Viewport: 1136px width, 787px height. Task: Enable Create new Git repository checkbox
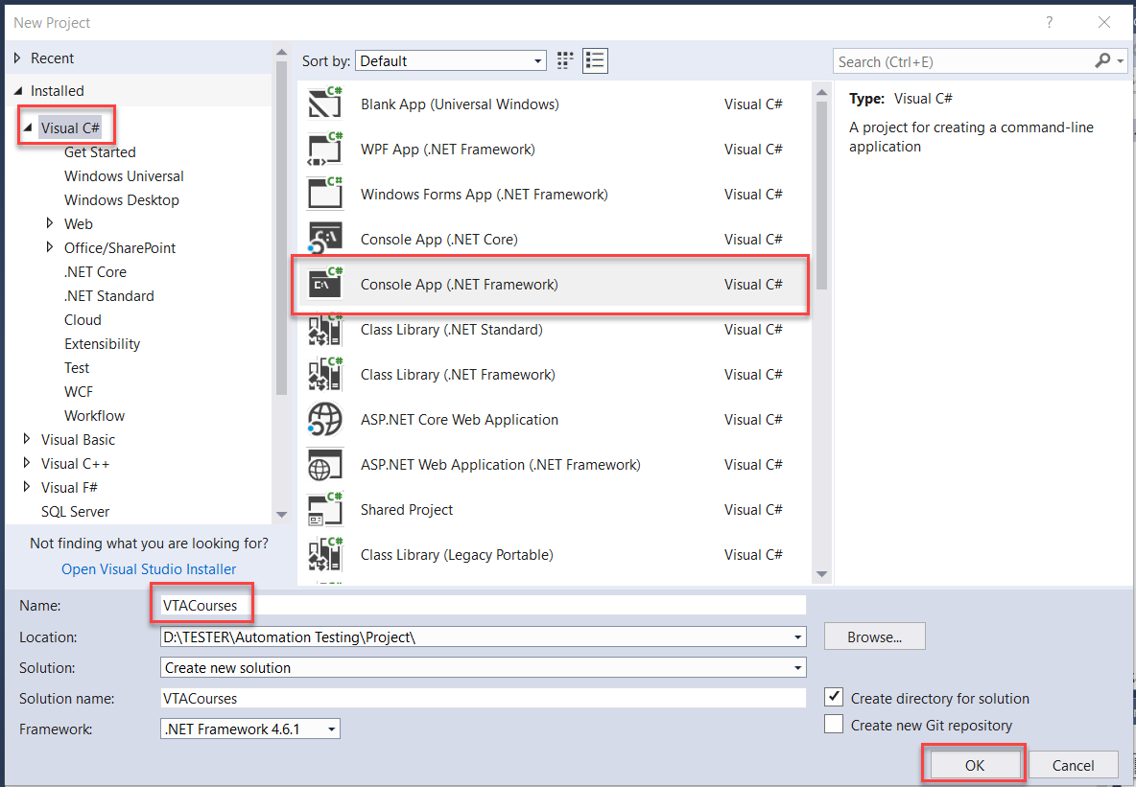[x=835, y=725]
